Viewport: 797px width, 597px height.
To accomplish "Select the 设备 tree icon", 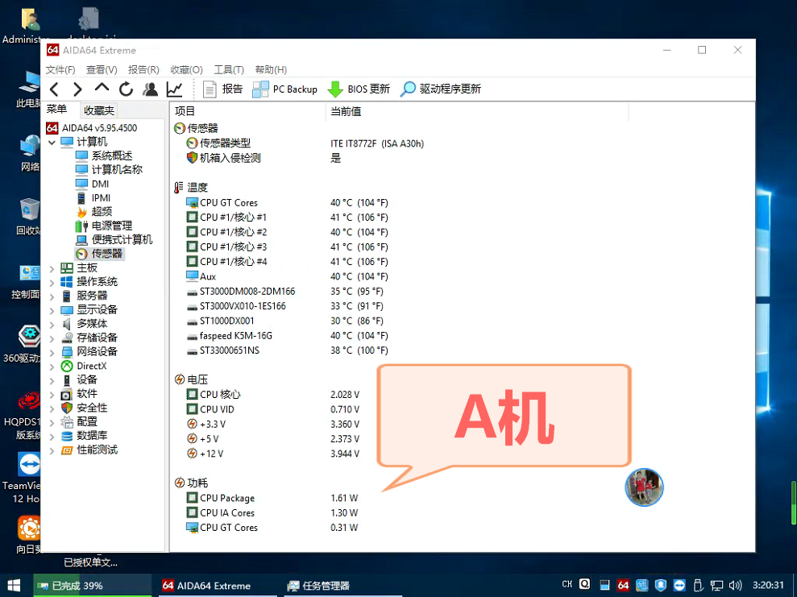I will (x=67, y=380).
